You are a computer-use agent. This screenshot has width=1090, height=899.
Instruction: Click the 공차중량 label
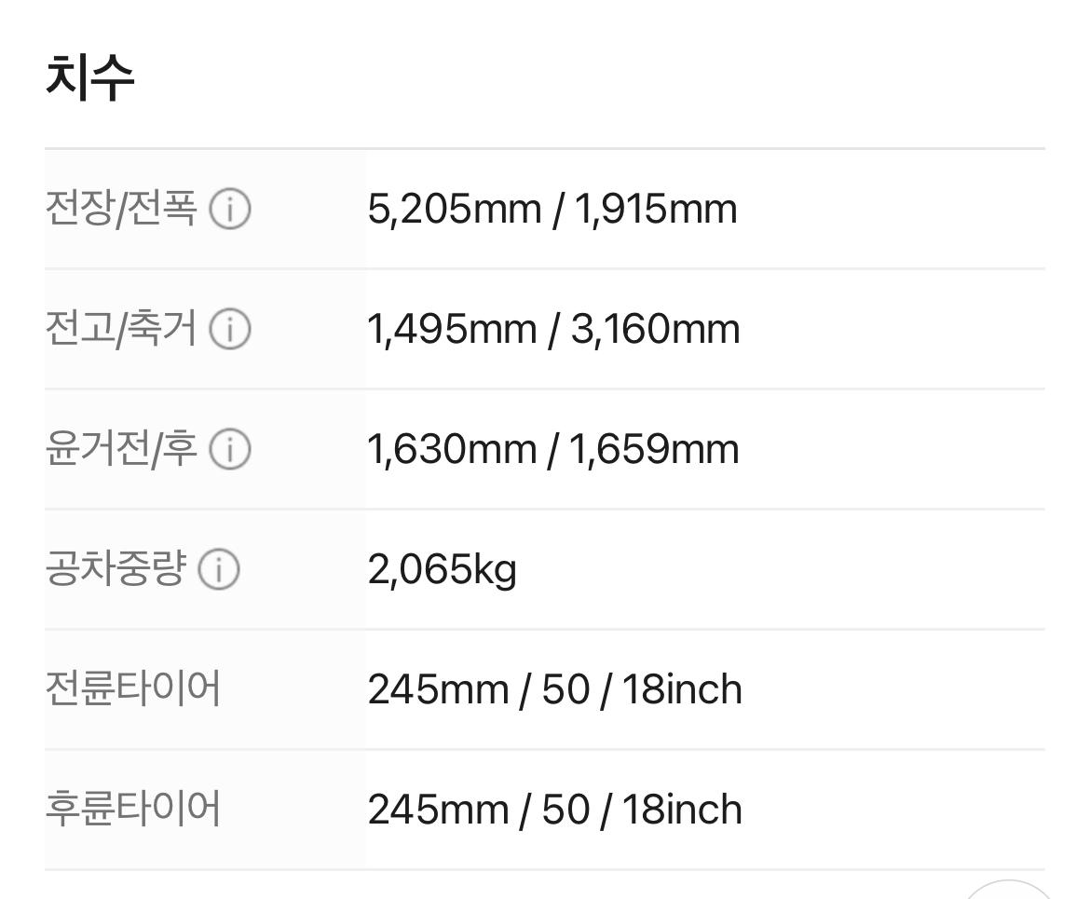tap(116, 569)
